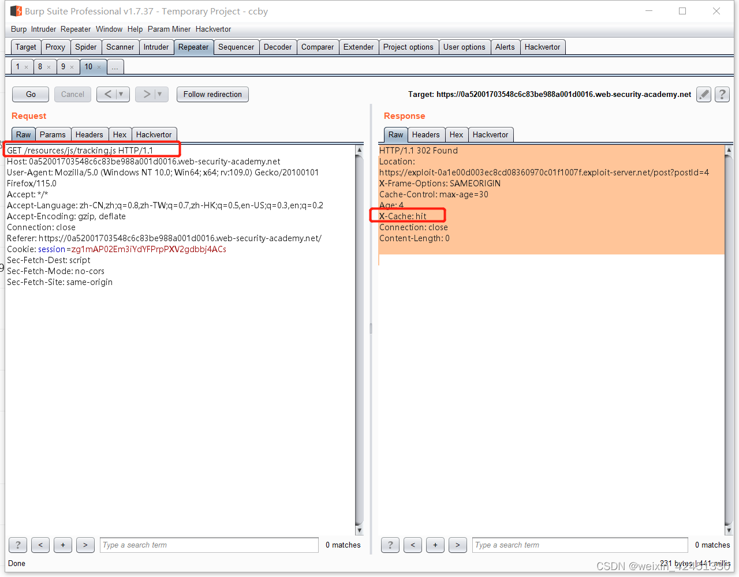Click the GET /resources/js/tracking.js request line
This screenshot has width=739, height=577.
[80, 151]
